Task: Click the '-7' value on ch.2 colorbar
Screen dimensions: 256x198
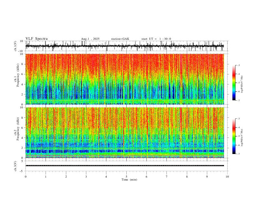Action: click(238, 154)
